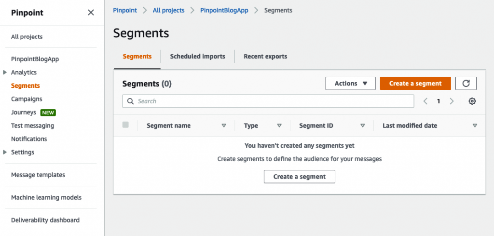Sort by Last modified date arrow
The image size is (494, 236).
point(475,125)
